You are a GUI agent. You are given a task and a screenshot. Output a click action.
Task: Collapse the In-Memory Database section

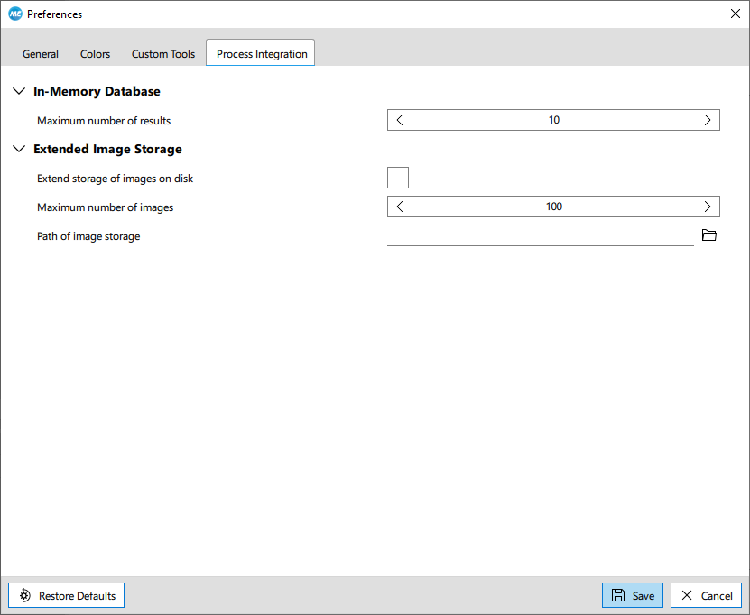tap(19, 91)
